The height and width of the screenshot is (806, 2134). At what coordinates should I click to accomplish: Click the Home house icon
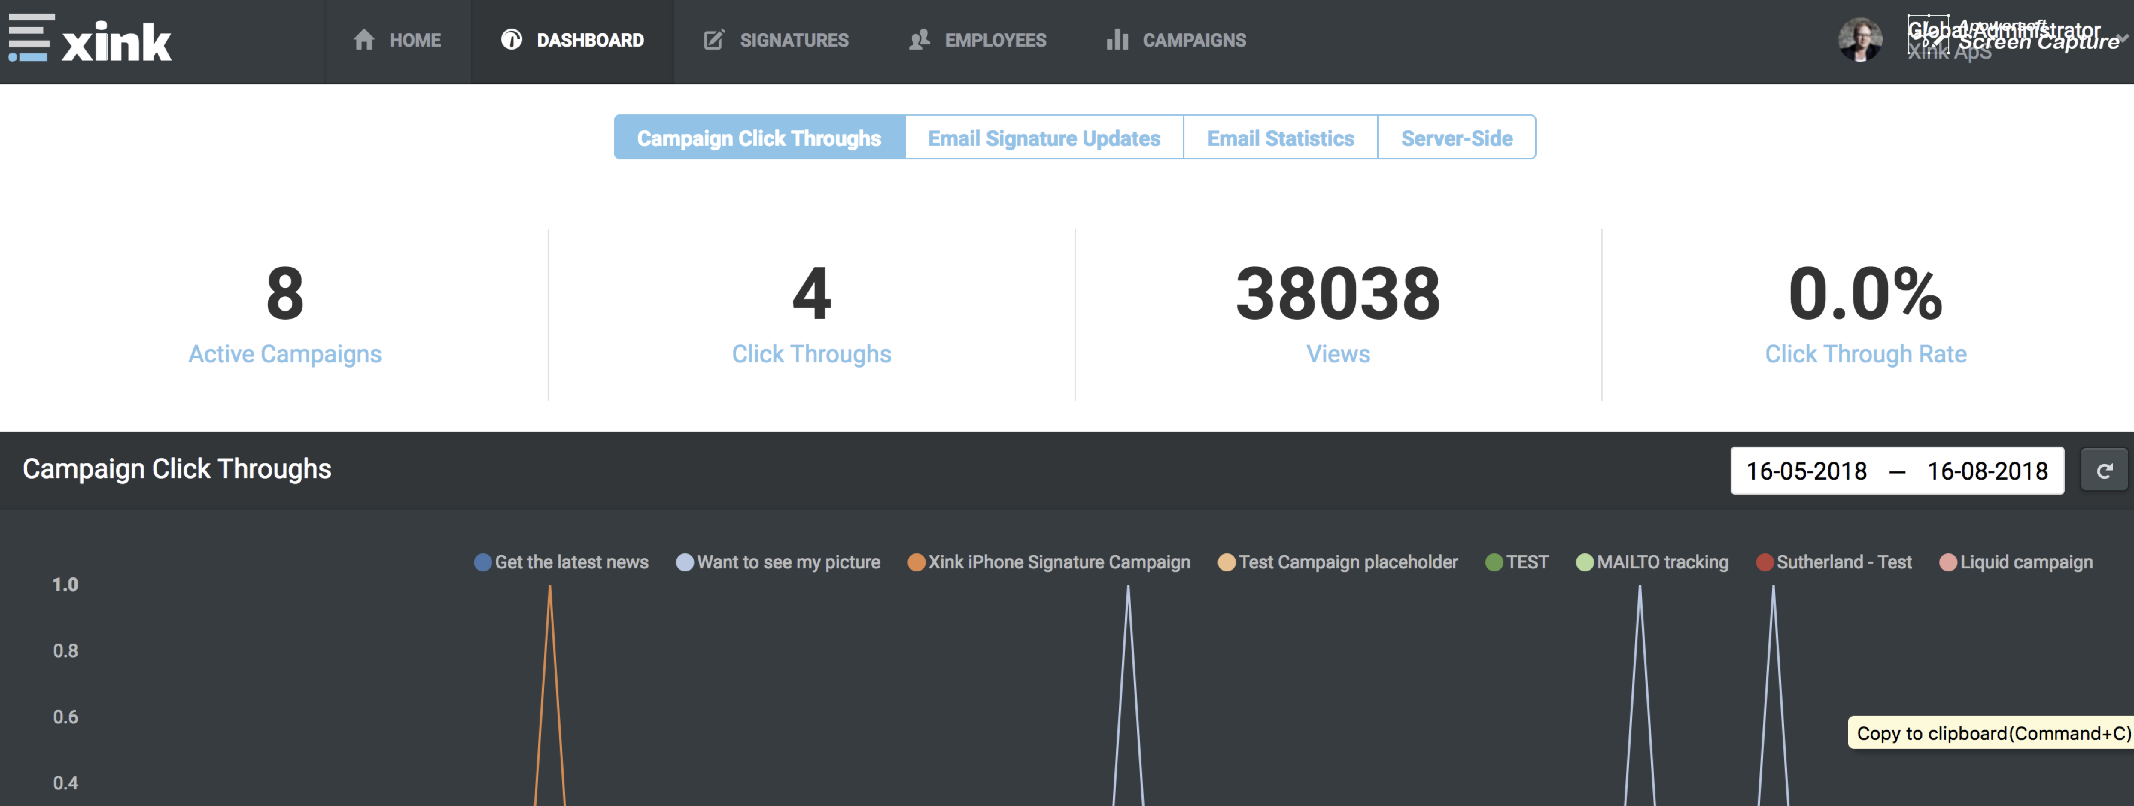point(364,40)
